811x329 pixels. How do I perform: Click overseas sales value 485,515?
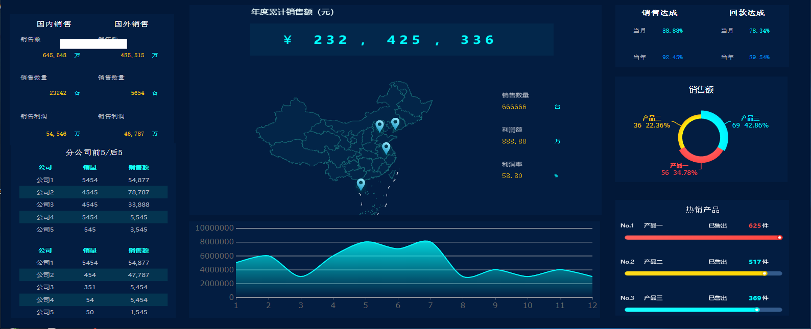(x=132, y=55)
